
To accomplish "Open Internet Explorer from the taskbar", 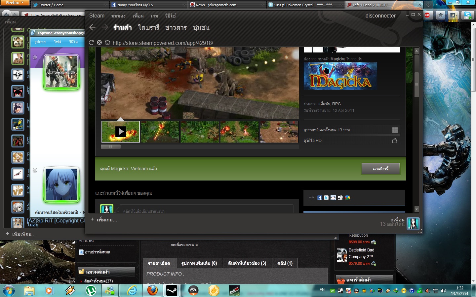I will pos(132,291).
